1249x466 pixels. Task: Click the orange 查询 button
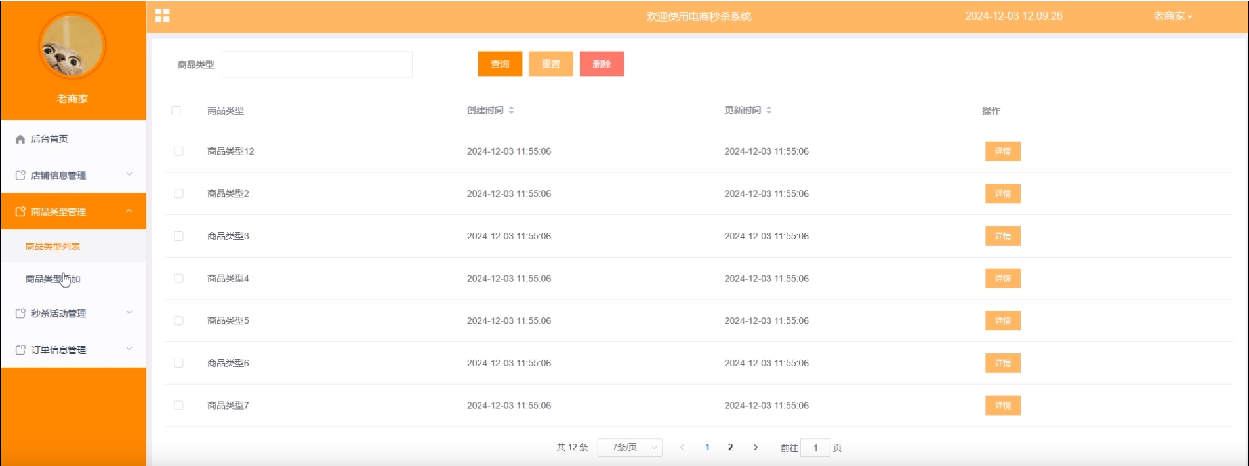click(x=500, y=64)
